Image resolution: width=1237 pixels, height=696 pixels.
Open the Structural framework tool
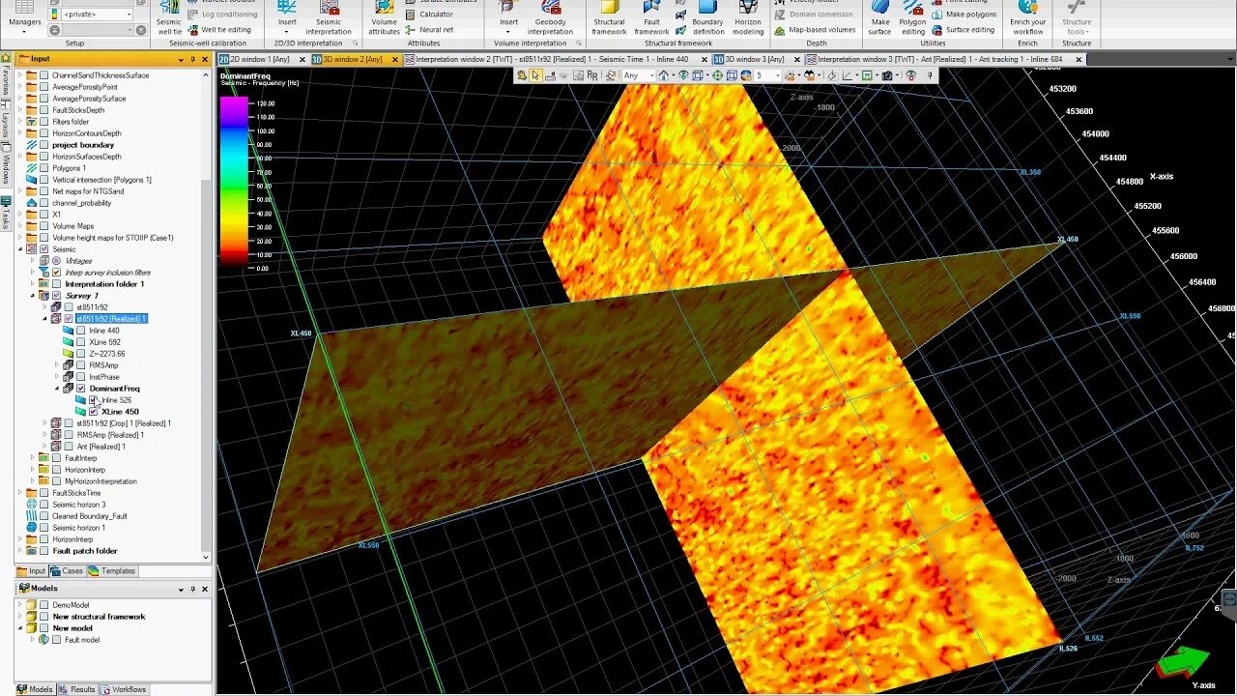coord(609,18)
